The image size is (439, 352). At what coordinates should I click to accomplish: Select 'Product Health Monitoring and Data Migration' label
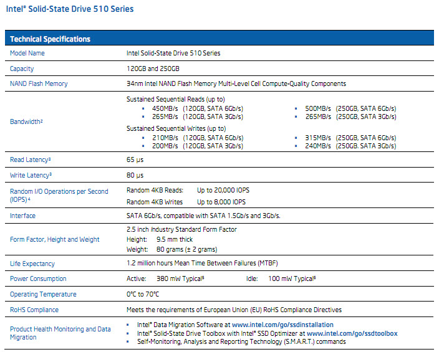point(60,333)
